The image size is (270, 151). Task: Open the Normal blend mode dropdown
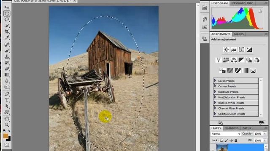pos(226,134)
